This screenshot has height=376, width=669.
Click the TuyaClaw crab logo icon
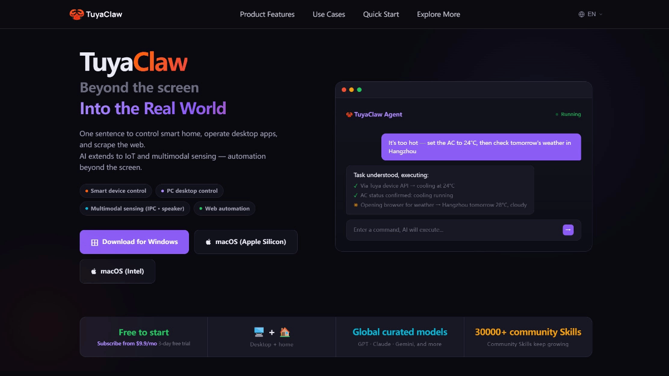point(76,14)
